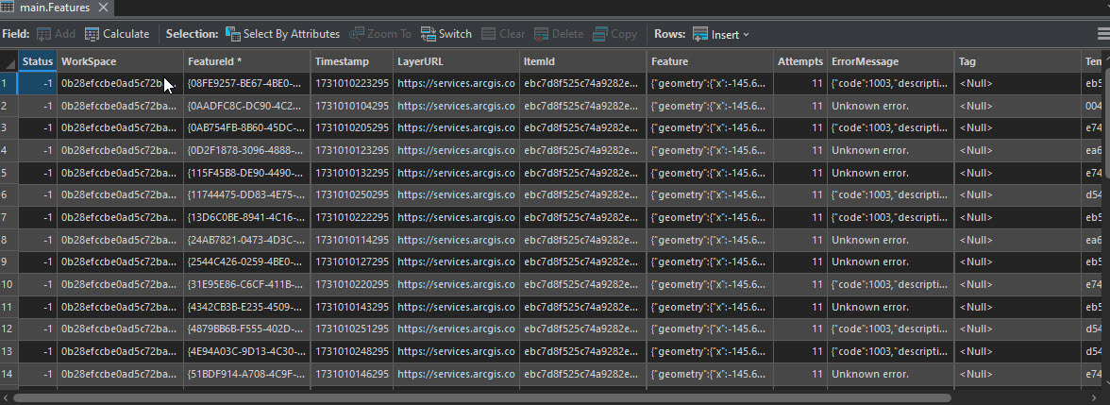The height and width of the screenshot is (405, 1110).
Task: Click Unknown error. cell in row 9
Action: tap(891, 262)
